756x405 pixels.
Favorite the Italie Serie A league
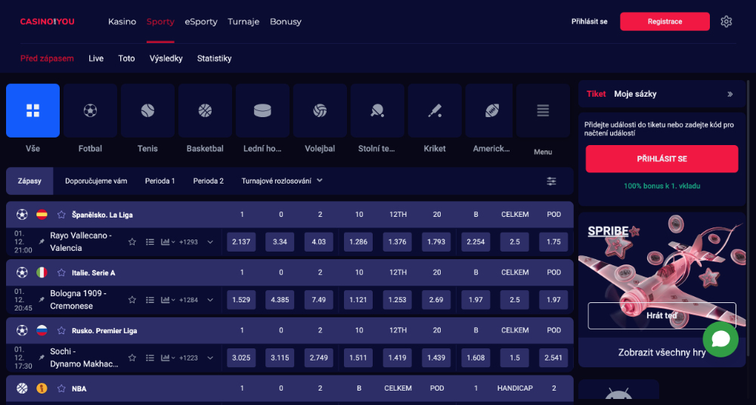pos(61,273)
